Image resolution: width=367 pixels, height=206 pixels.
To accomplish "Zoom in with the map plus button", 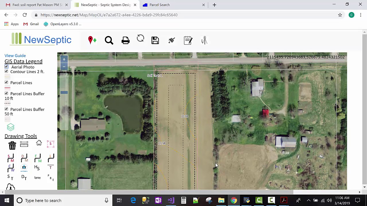I will [x=64, y=59].
